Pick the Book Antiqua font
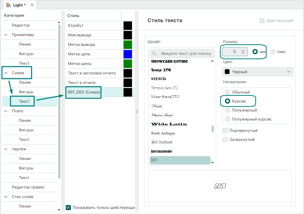304x214 pixels. [163, 133]
